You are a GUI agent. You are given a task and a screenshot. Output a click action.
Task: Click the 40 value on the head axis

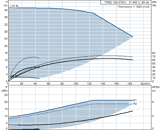(x=6, y=10)
